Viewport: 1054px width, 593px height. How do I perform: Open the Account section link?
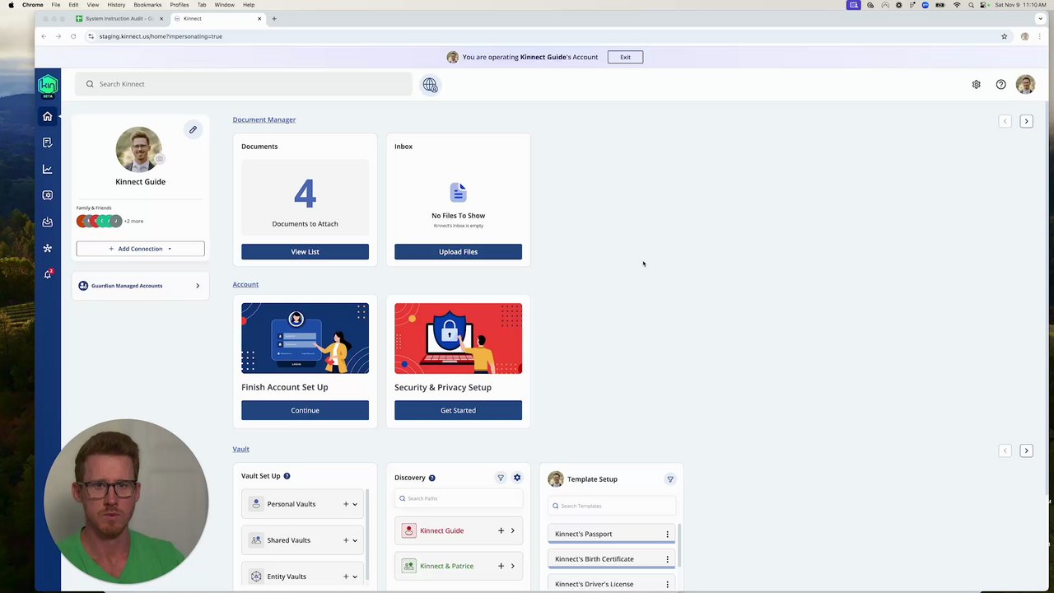pos(245,284)
